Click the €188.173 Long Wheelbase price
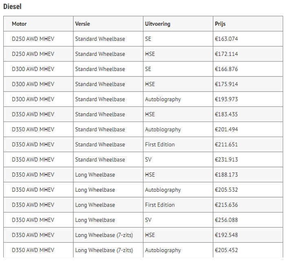The image size is (286, 261). click(227, 175)
